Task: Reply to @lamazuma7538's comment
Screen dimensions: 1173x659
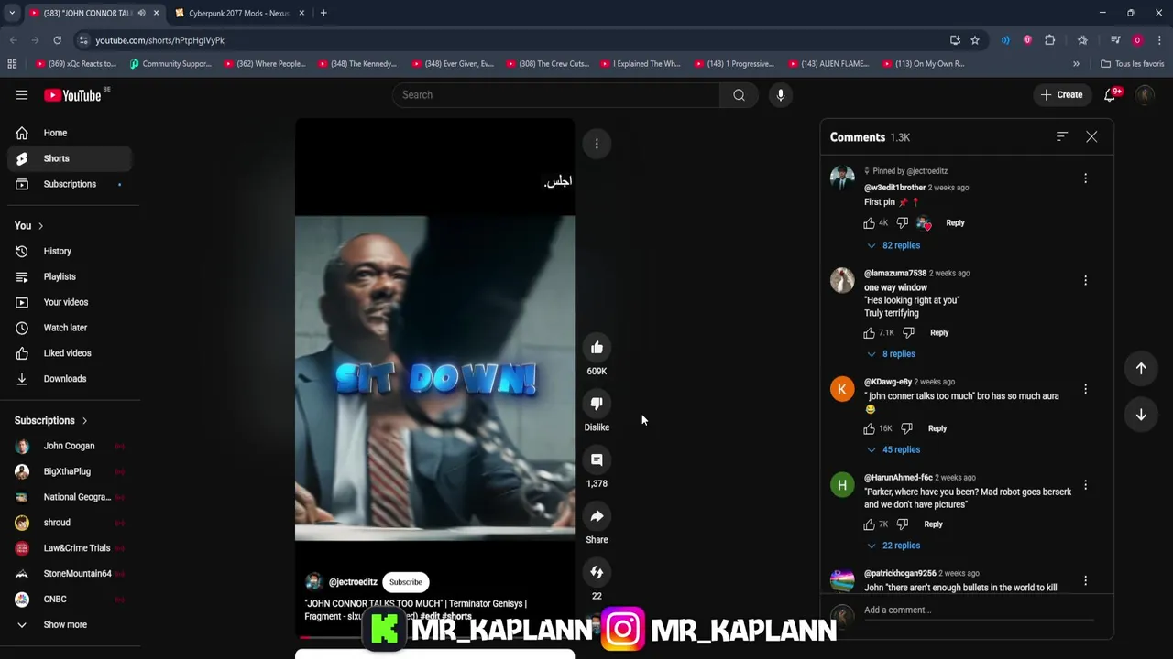Action: 939,333
